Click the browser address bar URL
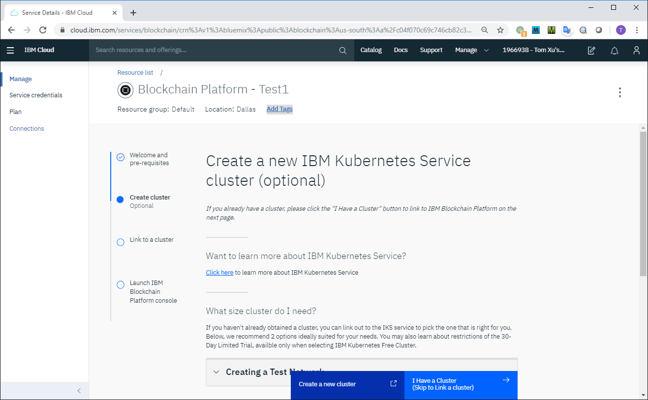The image size is (648, 400). (272, 30)
